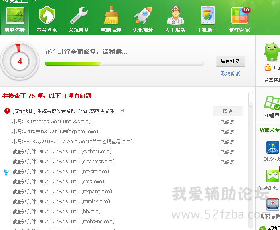Screen dimensions: 280x230
Task: Click the health score dial showing 4
Action: 20,61
